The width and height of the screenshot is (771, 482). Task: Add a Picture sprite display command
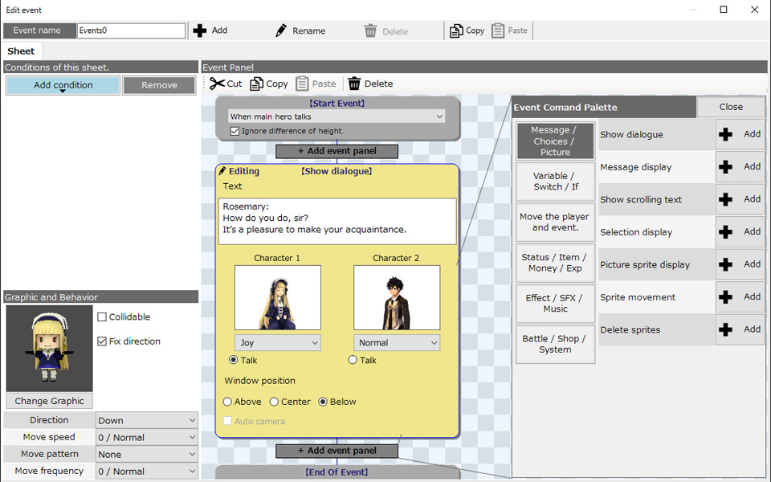tap(740, 264)
